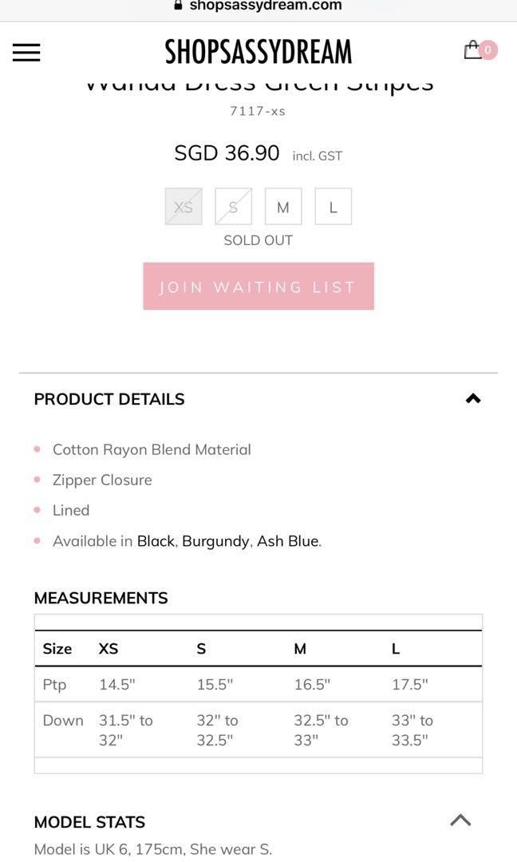Viewport: 517px width, 862px height.
Task: Open the Burgundy color variant link
Action: (216, 541)
